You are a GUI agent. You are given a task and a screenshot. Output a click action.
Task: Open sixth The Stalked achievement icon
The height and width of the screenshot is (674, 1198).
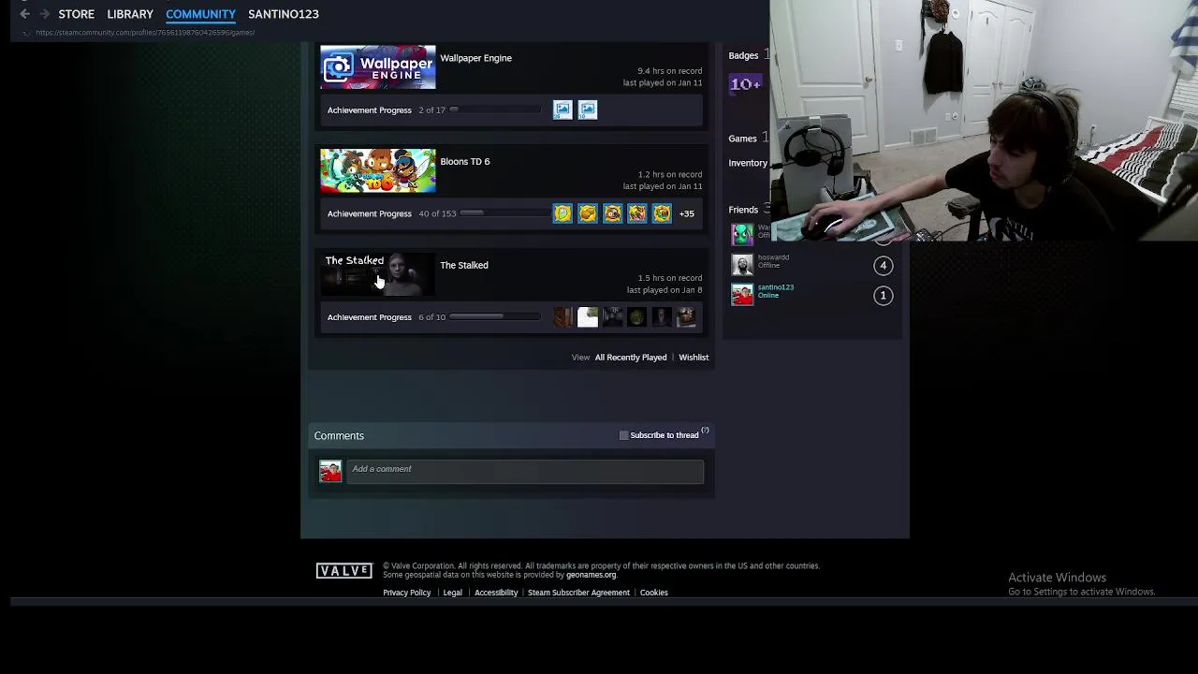687,317
